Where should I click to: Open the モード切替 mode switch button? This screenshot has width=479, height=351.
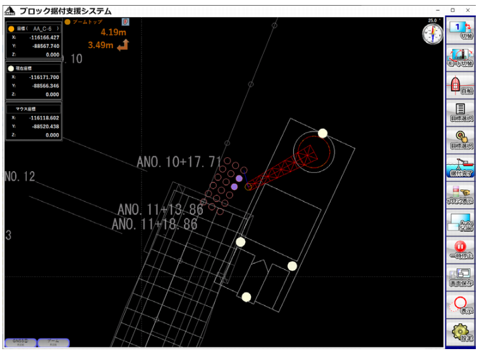coord(461,57)
